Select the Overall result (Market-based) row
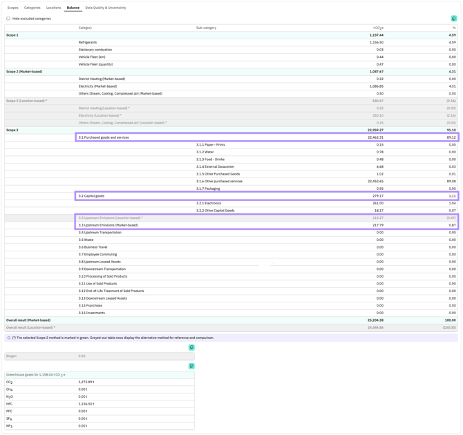This screenshot has height=435, width=463. pos(231,320)
